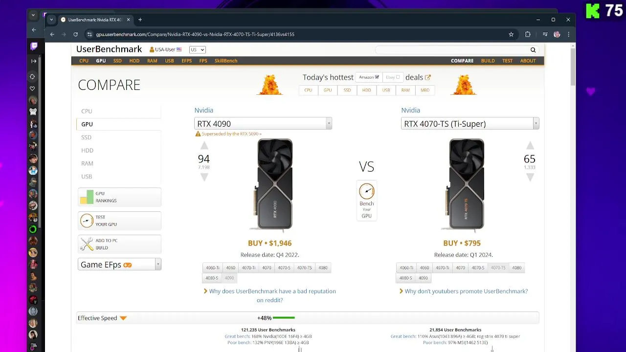Click the MBD hottest deals tab

click(425, 90)
